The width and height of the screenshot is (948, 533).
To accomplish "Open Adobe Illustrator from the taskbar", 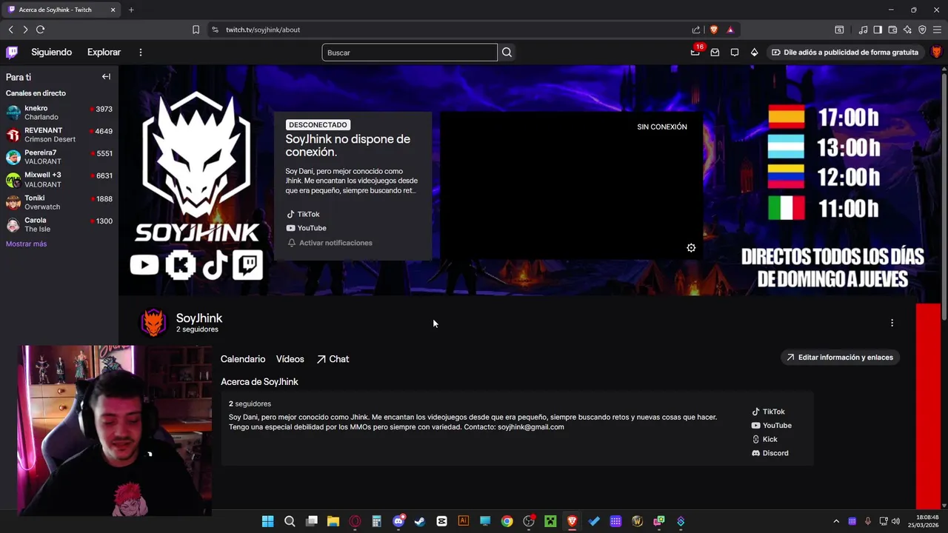I will 464,521.
